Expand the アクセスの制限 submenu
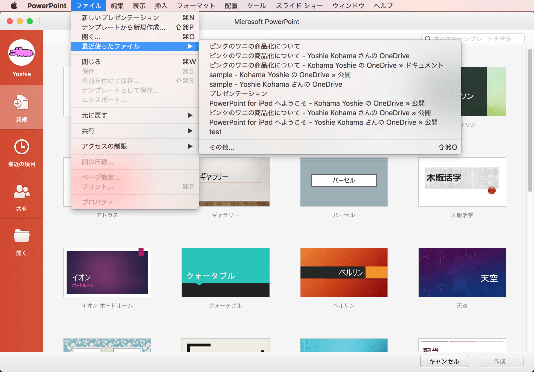Viewport: 534px width, 372px height. click(135, 146)
